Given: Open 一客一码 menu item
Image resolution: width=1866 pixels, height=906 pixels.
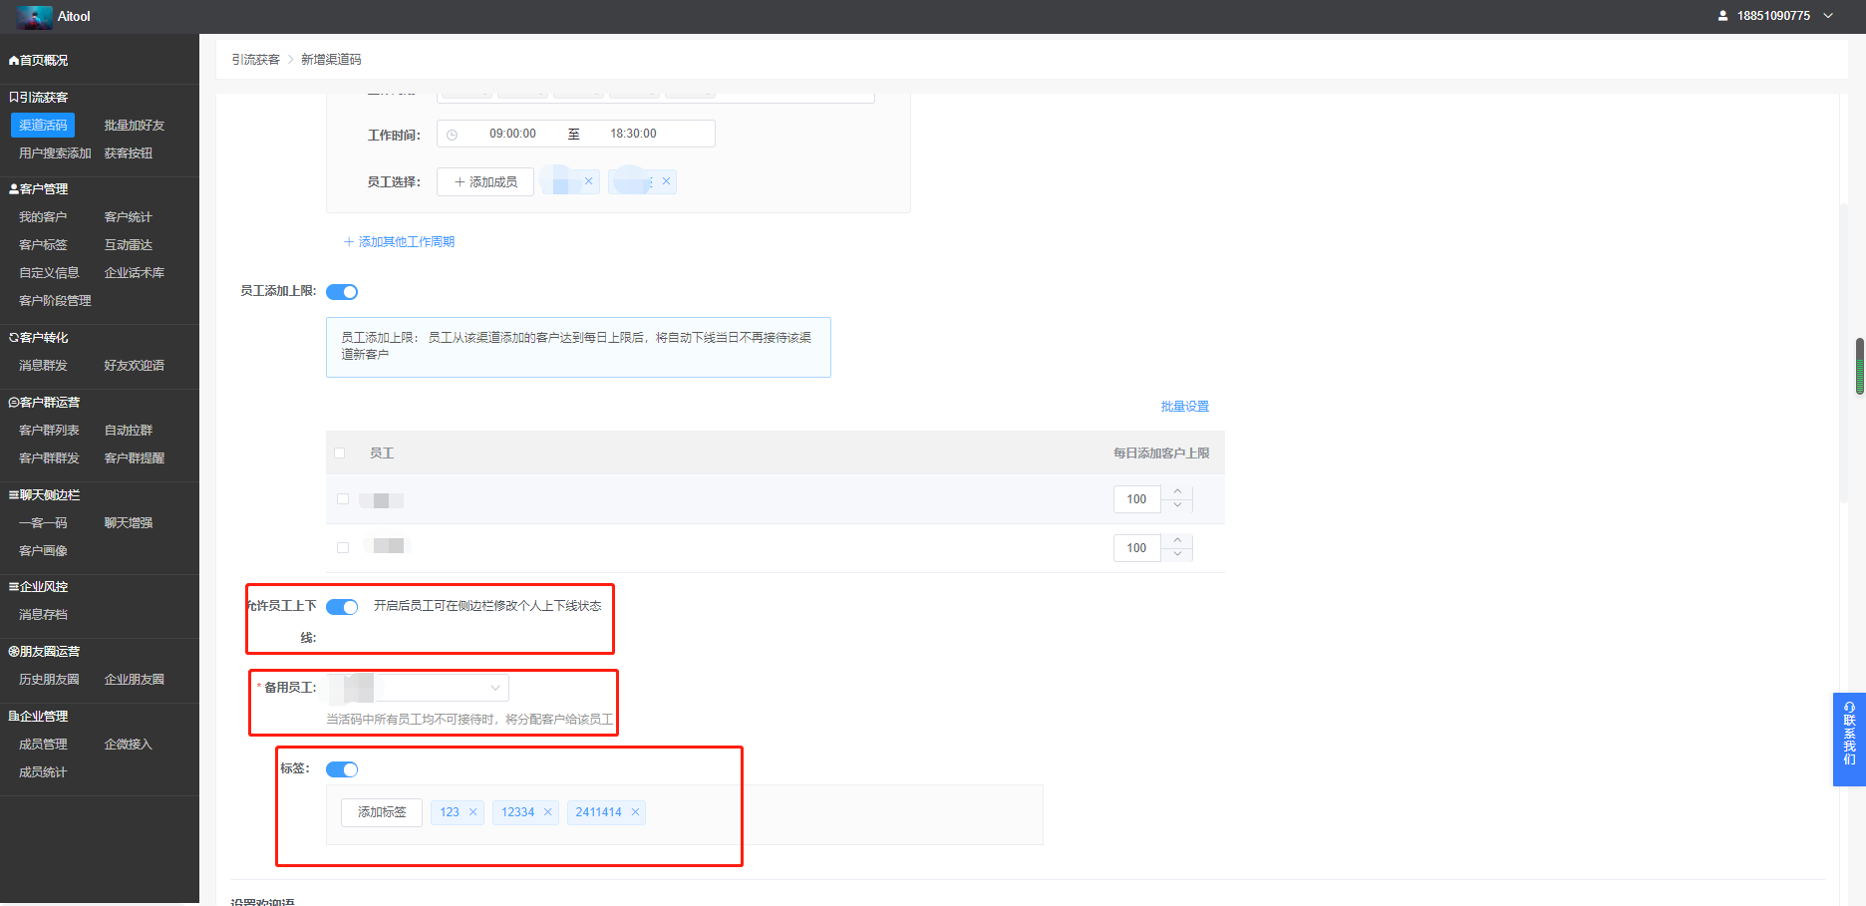Looking at the screenshot, I should [43, 523].
